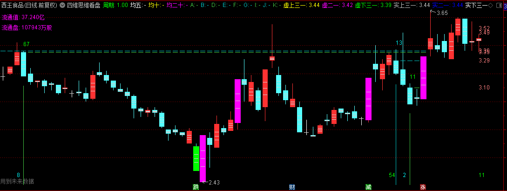
Task: Select the 虚下三一: 3.39 readout
Action: click(x=373, y=5)
